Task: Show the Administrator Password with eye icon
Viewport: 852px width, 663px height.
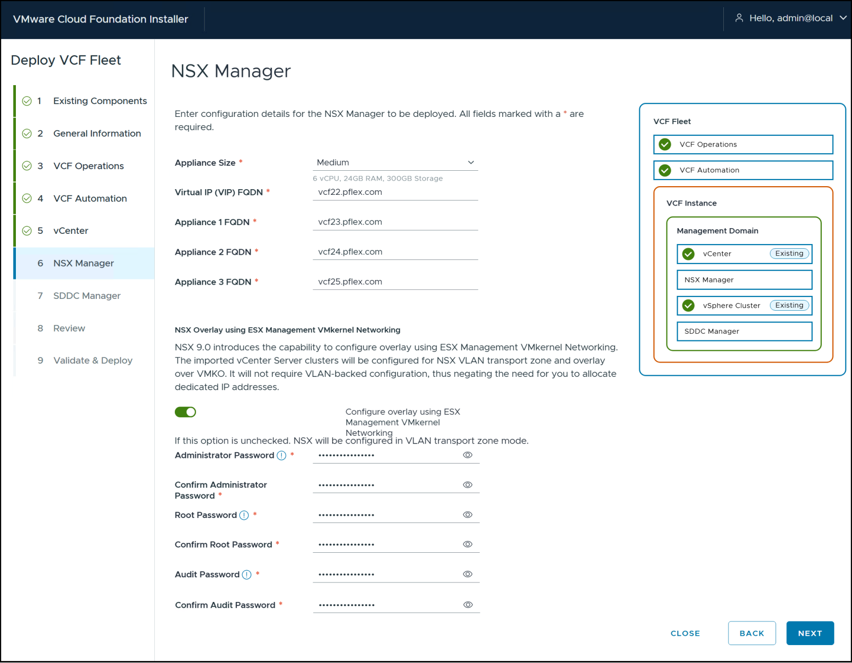Action: 468,455
